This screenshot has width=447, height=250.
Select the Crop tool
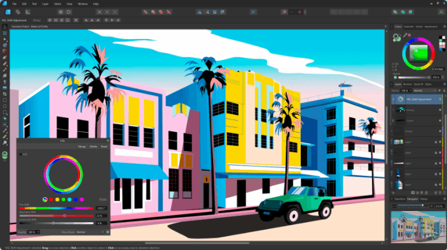[x=5, y=94]
